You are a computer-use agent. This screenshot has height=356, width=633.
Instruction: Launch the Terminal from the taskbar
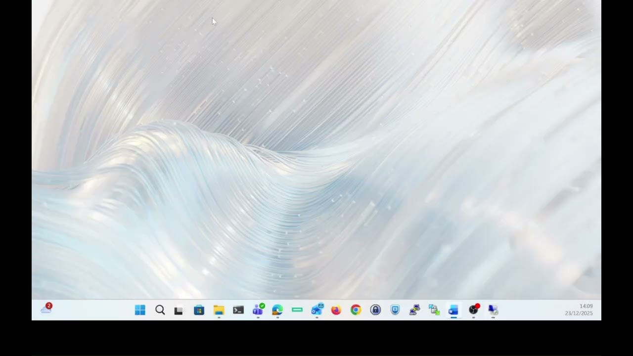coord(238,310)
